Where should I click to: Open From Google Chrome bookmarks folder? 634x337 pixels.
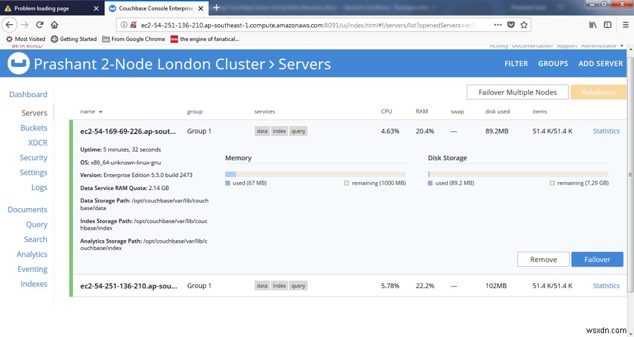(134, 39)
